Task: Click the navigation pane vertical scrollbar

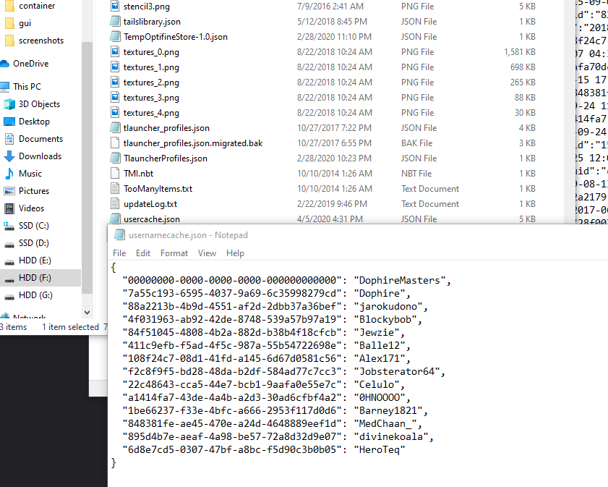Action: pyautogui.click(x=87, y=168)
